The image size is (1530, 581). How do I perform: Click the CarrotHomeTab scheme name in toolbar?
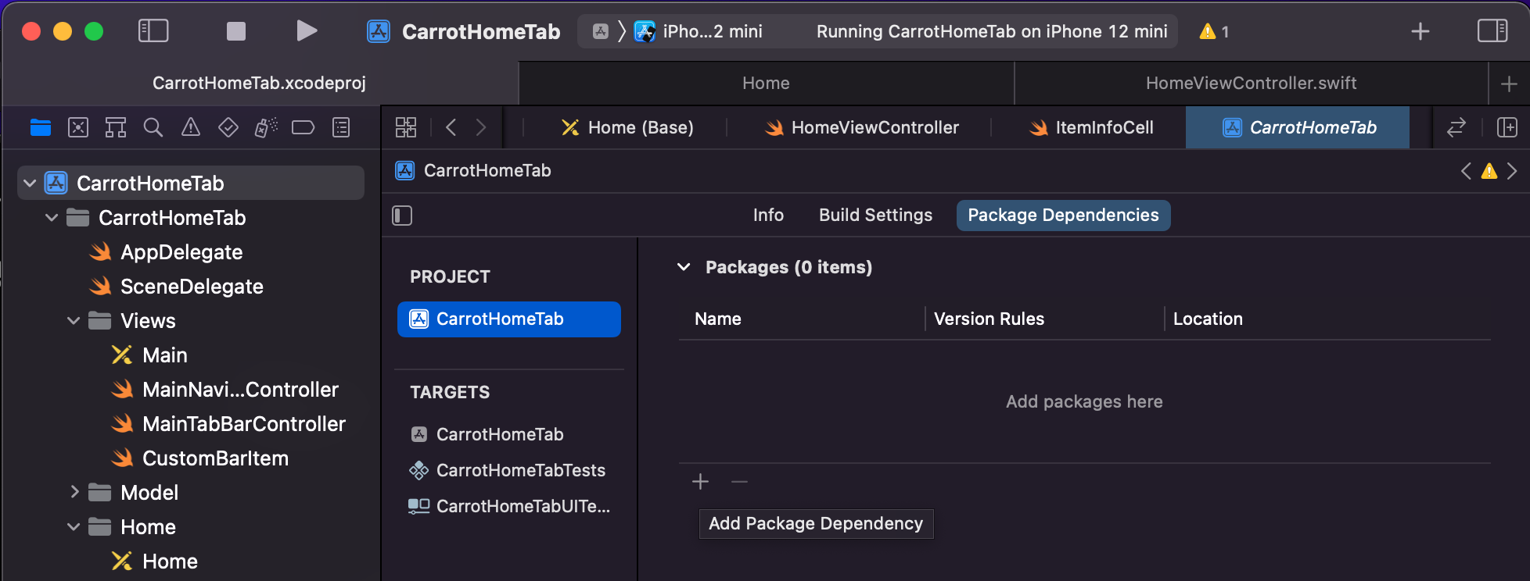pos(480,31)
